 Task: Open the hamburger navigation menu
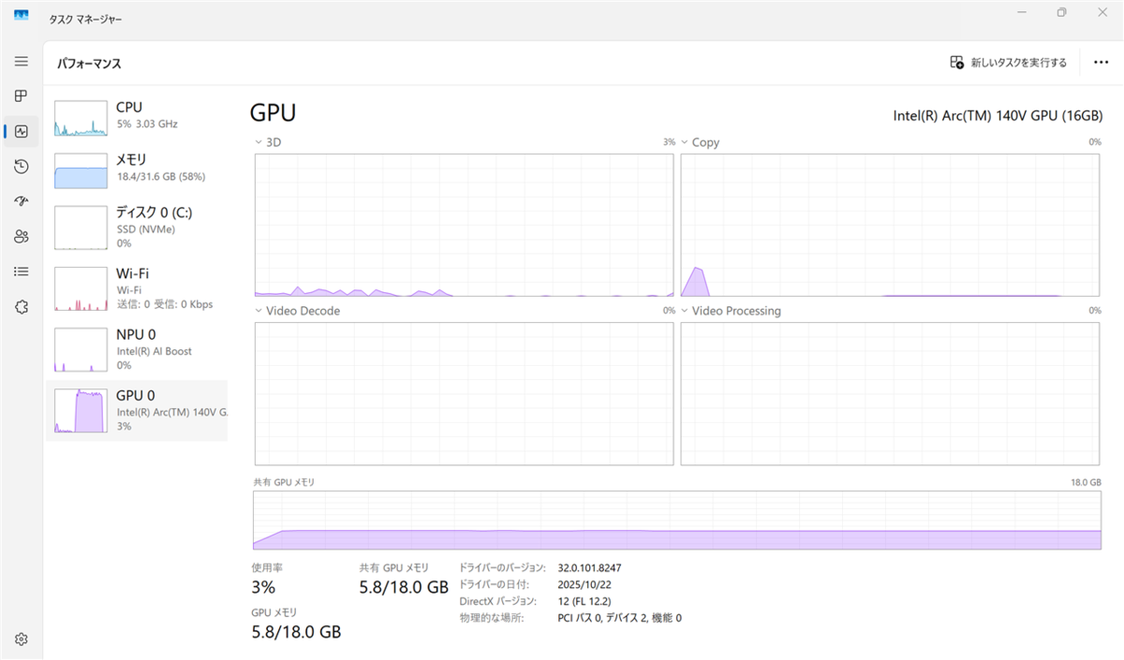point(21,61)
